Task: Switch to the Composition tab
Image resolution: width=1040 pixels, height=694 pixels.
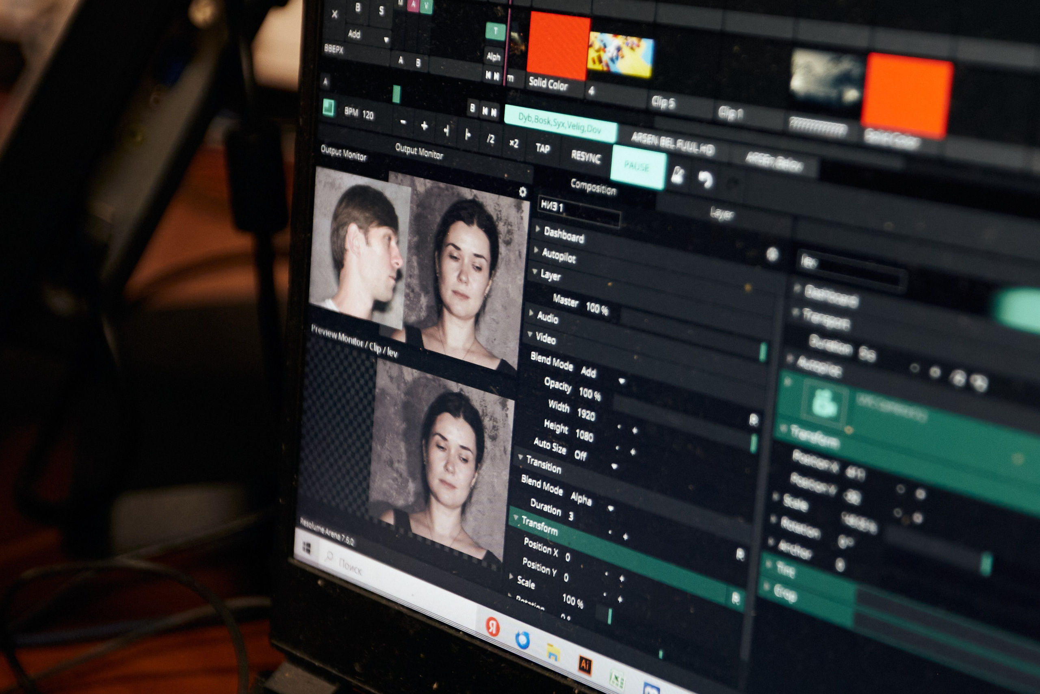Action: pyautogui.click(x=593, y=187)
